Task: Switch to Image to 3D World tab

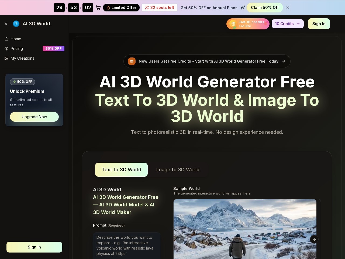Action: 178,170
